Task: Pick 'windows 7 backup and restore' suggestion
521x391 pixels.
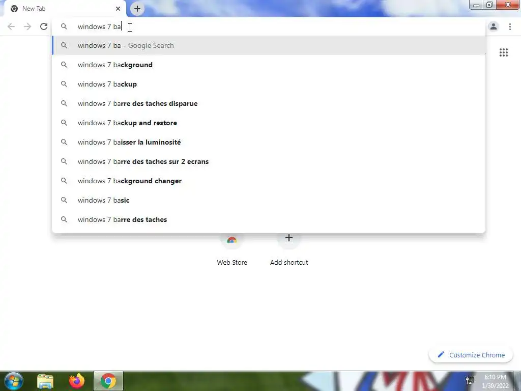Action: (x=269, y=123)
